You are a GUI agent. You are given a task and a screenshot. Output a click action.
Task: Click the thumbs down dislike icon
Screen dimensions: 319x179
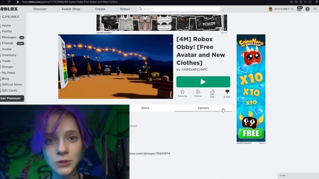(227, 91)
